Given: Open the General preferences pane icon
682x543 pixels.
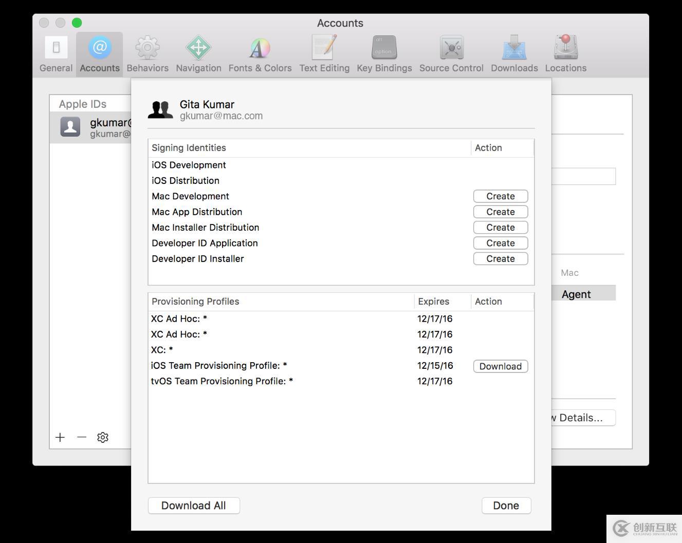Looking at the screenshot, I should point(56,48).
